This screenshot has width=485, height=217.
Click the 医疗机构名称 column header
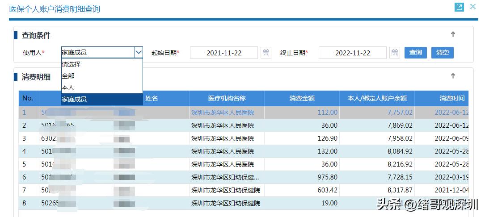point(227,98)
